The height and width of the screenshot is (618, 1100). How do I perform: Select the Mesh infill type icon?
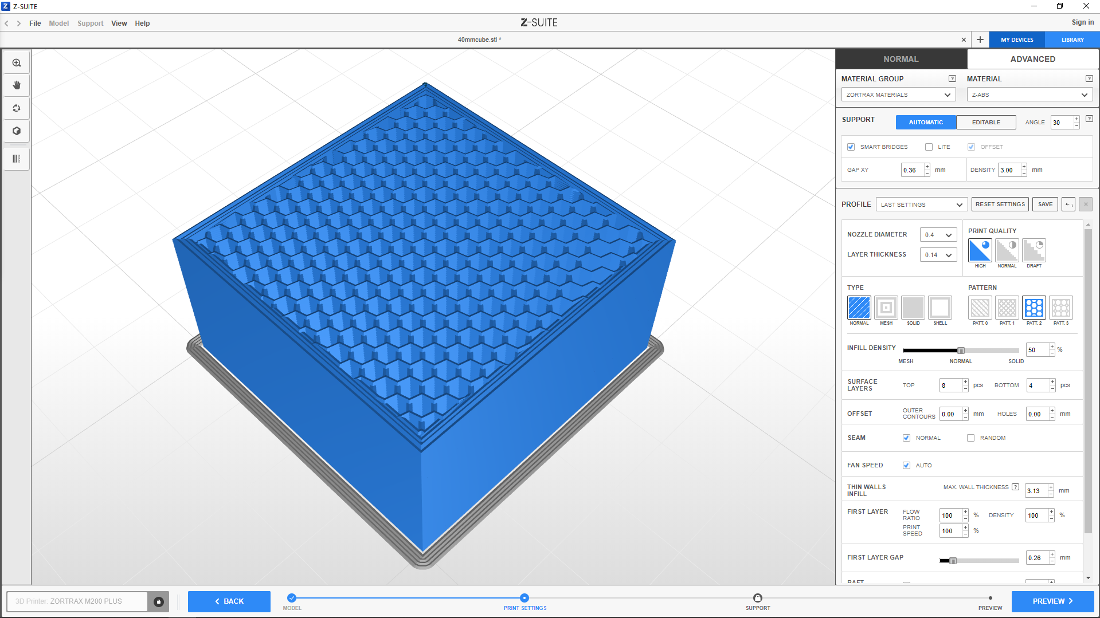pyautogui.click(x=886, y=308)
